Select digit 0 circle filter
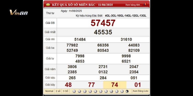193x96 pixels. coord(74,91)
